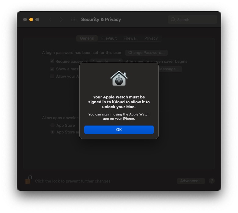Image resolution: width=238 pixels, height=213 pixels.
Task: Open the 1 minute delay dropdown
Action: point(106,61)
